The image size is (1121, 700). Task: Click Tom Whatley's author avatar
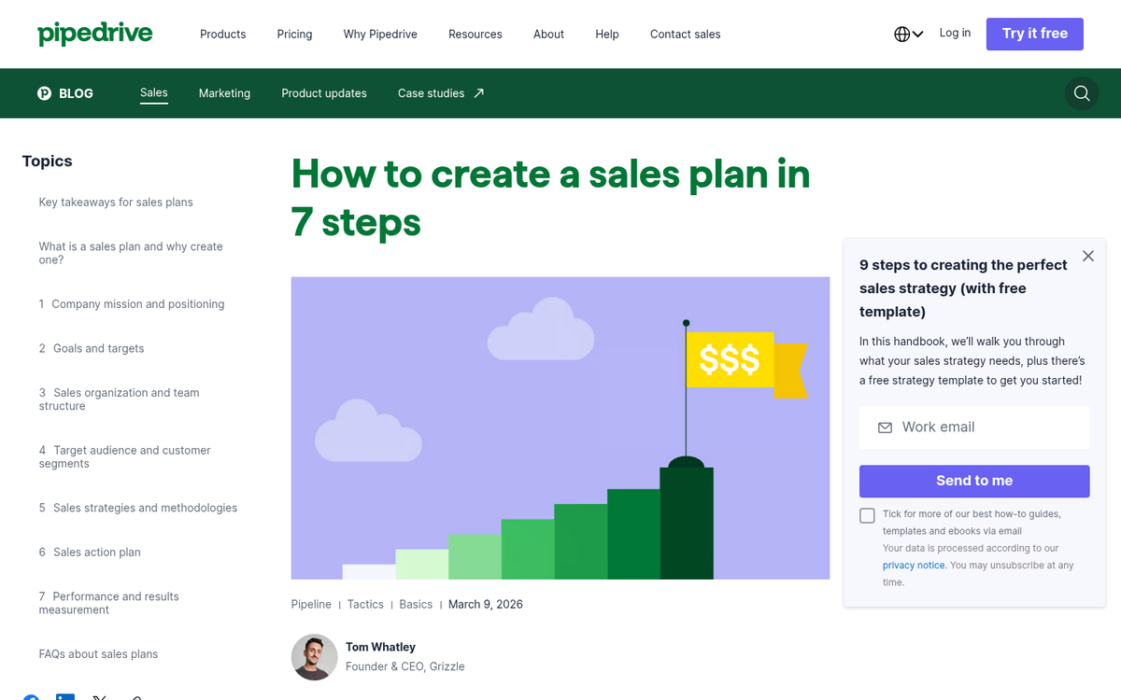coord(314,657)
